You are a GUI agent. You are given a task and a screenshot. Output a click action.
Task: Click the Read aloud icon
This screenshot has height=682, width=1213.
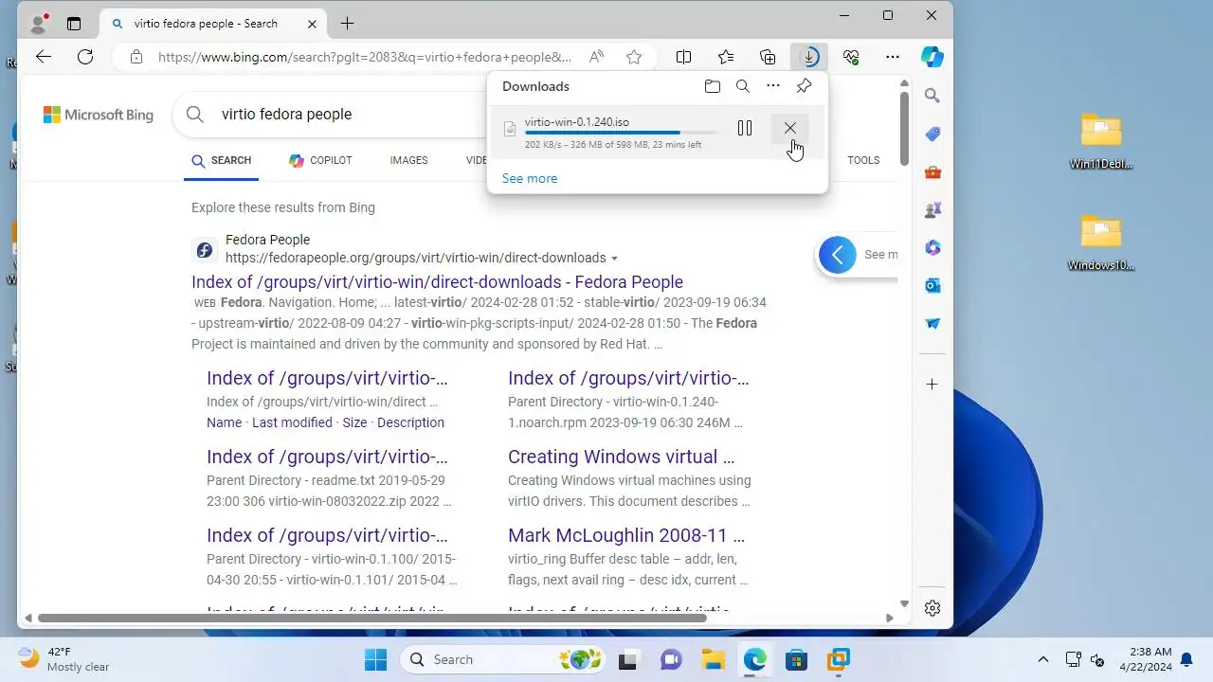pyautogui.click(x=596, y=57)
